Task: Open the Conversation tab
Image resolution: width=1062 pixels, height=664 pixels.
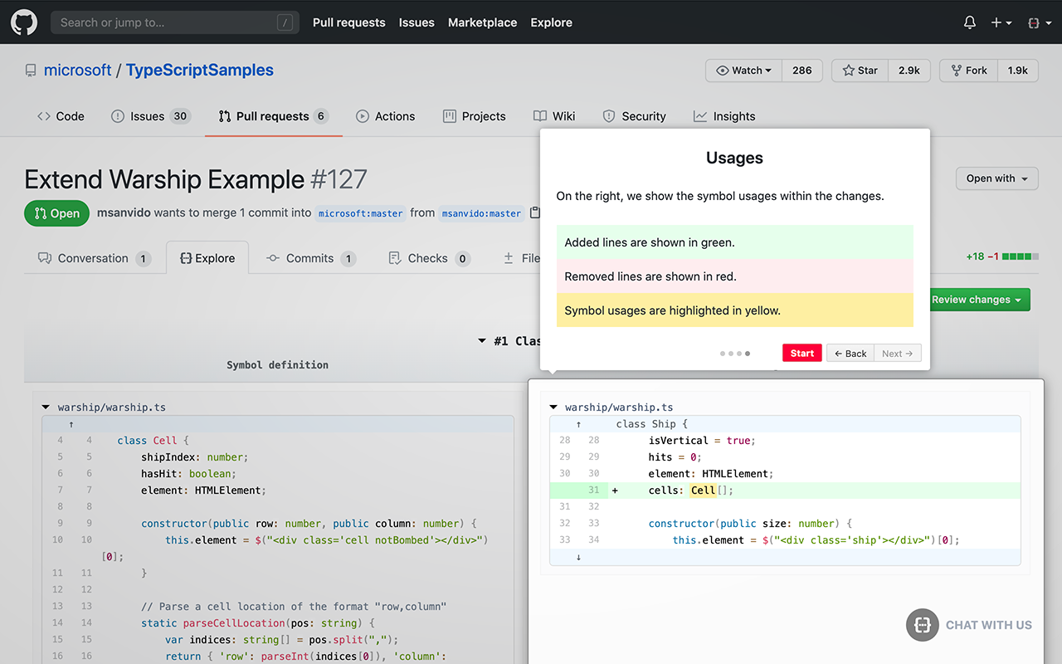Action: tap(94, 258)
